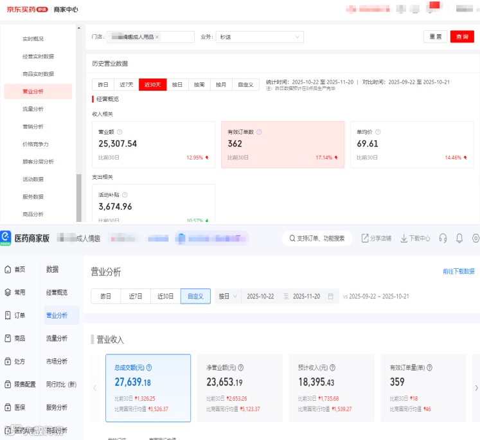Open 商品 in the 医药商家版 left nav

tap(15, 338)
